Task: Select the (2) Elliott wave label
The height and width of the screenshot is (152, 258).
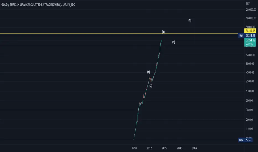Action: pyautogui.click(x=151, y=86)
